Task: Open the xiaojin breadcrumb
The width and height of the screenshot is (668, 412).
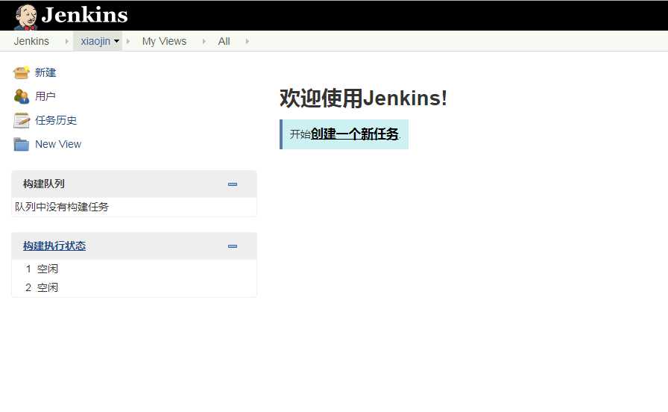Action: tap(95, 41)
